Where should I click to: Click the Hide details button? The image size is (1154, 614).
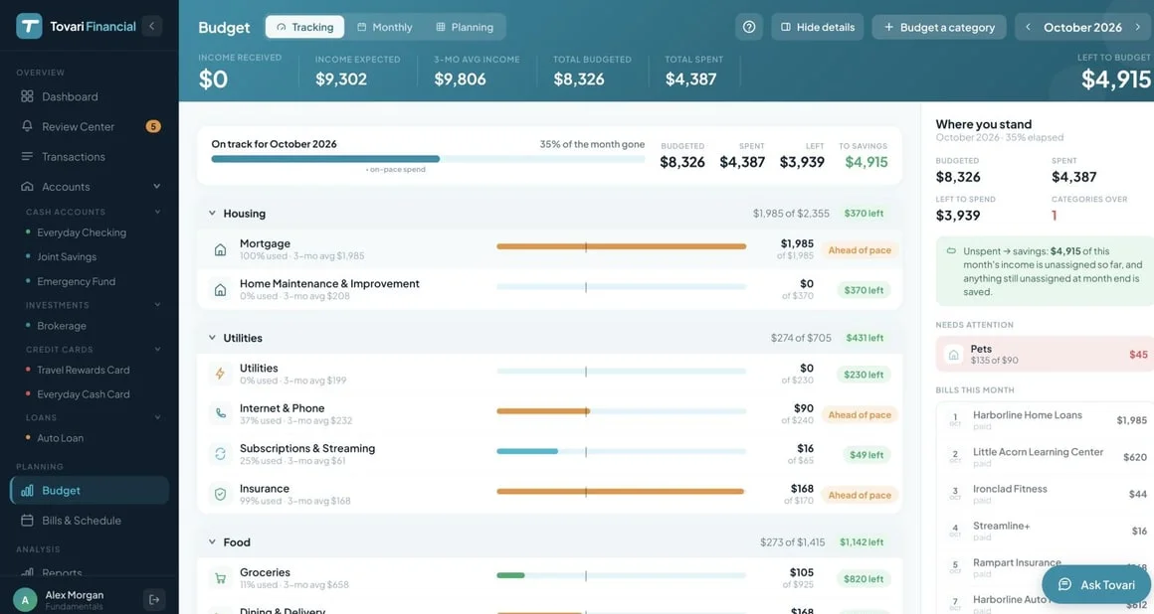tap(817, 27)
